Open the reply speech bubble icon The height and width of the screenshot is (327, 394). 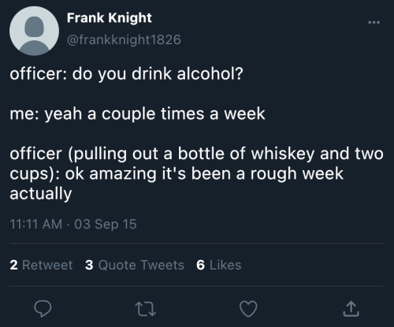[x=43, y=309]
